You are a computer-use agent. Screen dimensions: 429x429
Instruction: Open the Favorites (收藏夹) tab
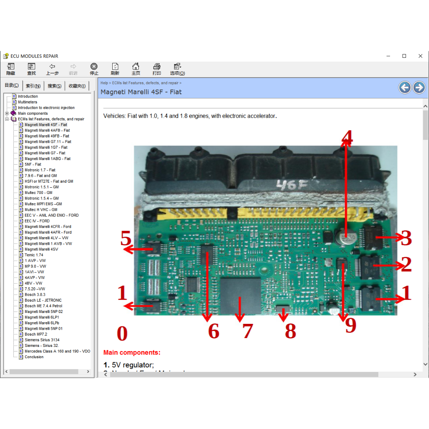(77, 86)
